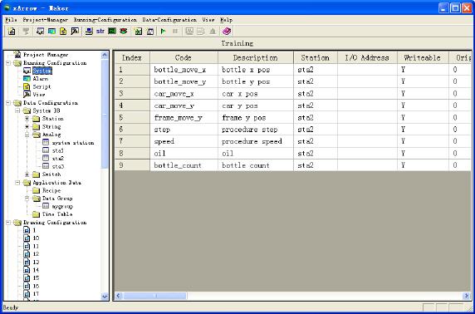Click the Station computer toolbar icon
475x314 pixels.
(x=89, y=32)
